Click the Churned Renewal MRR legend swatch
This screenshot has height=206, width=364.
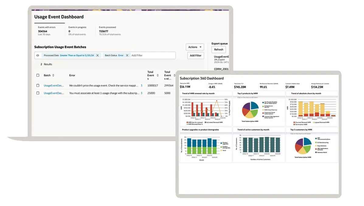click(294, 122)
